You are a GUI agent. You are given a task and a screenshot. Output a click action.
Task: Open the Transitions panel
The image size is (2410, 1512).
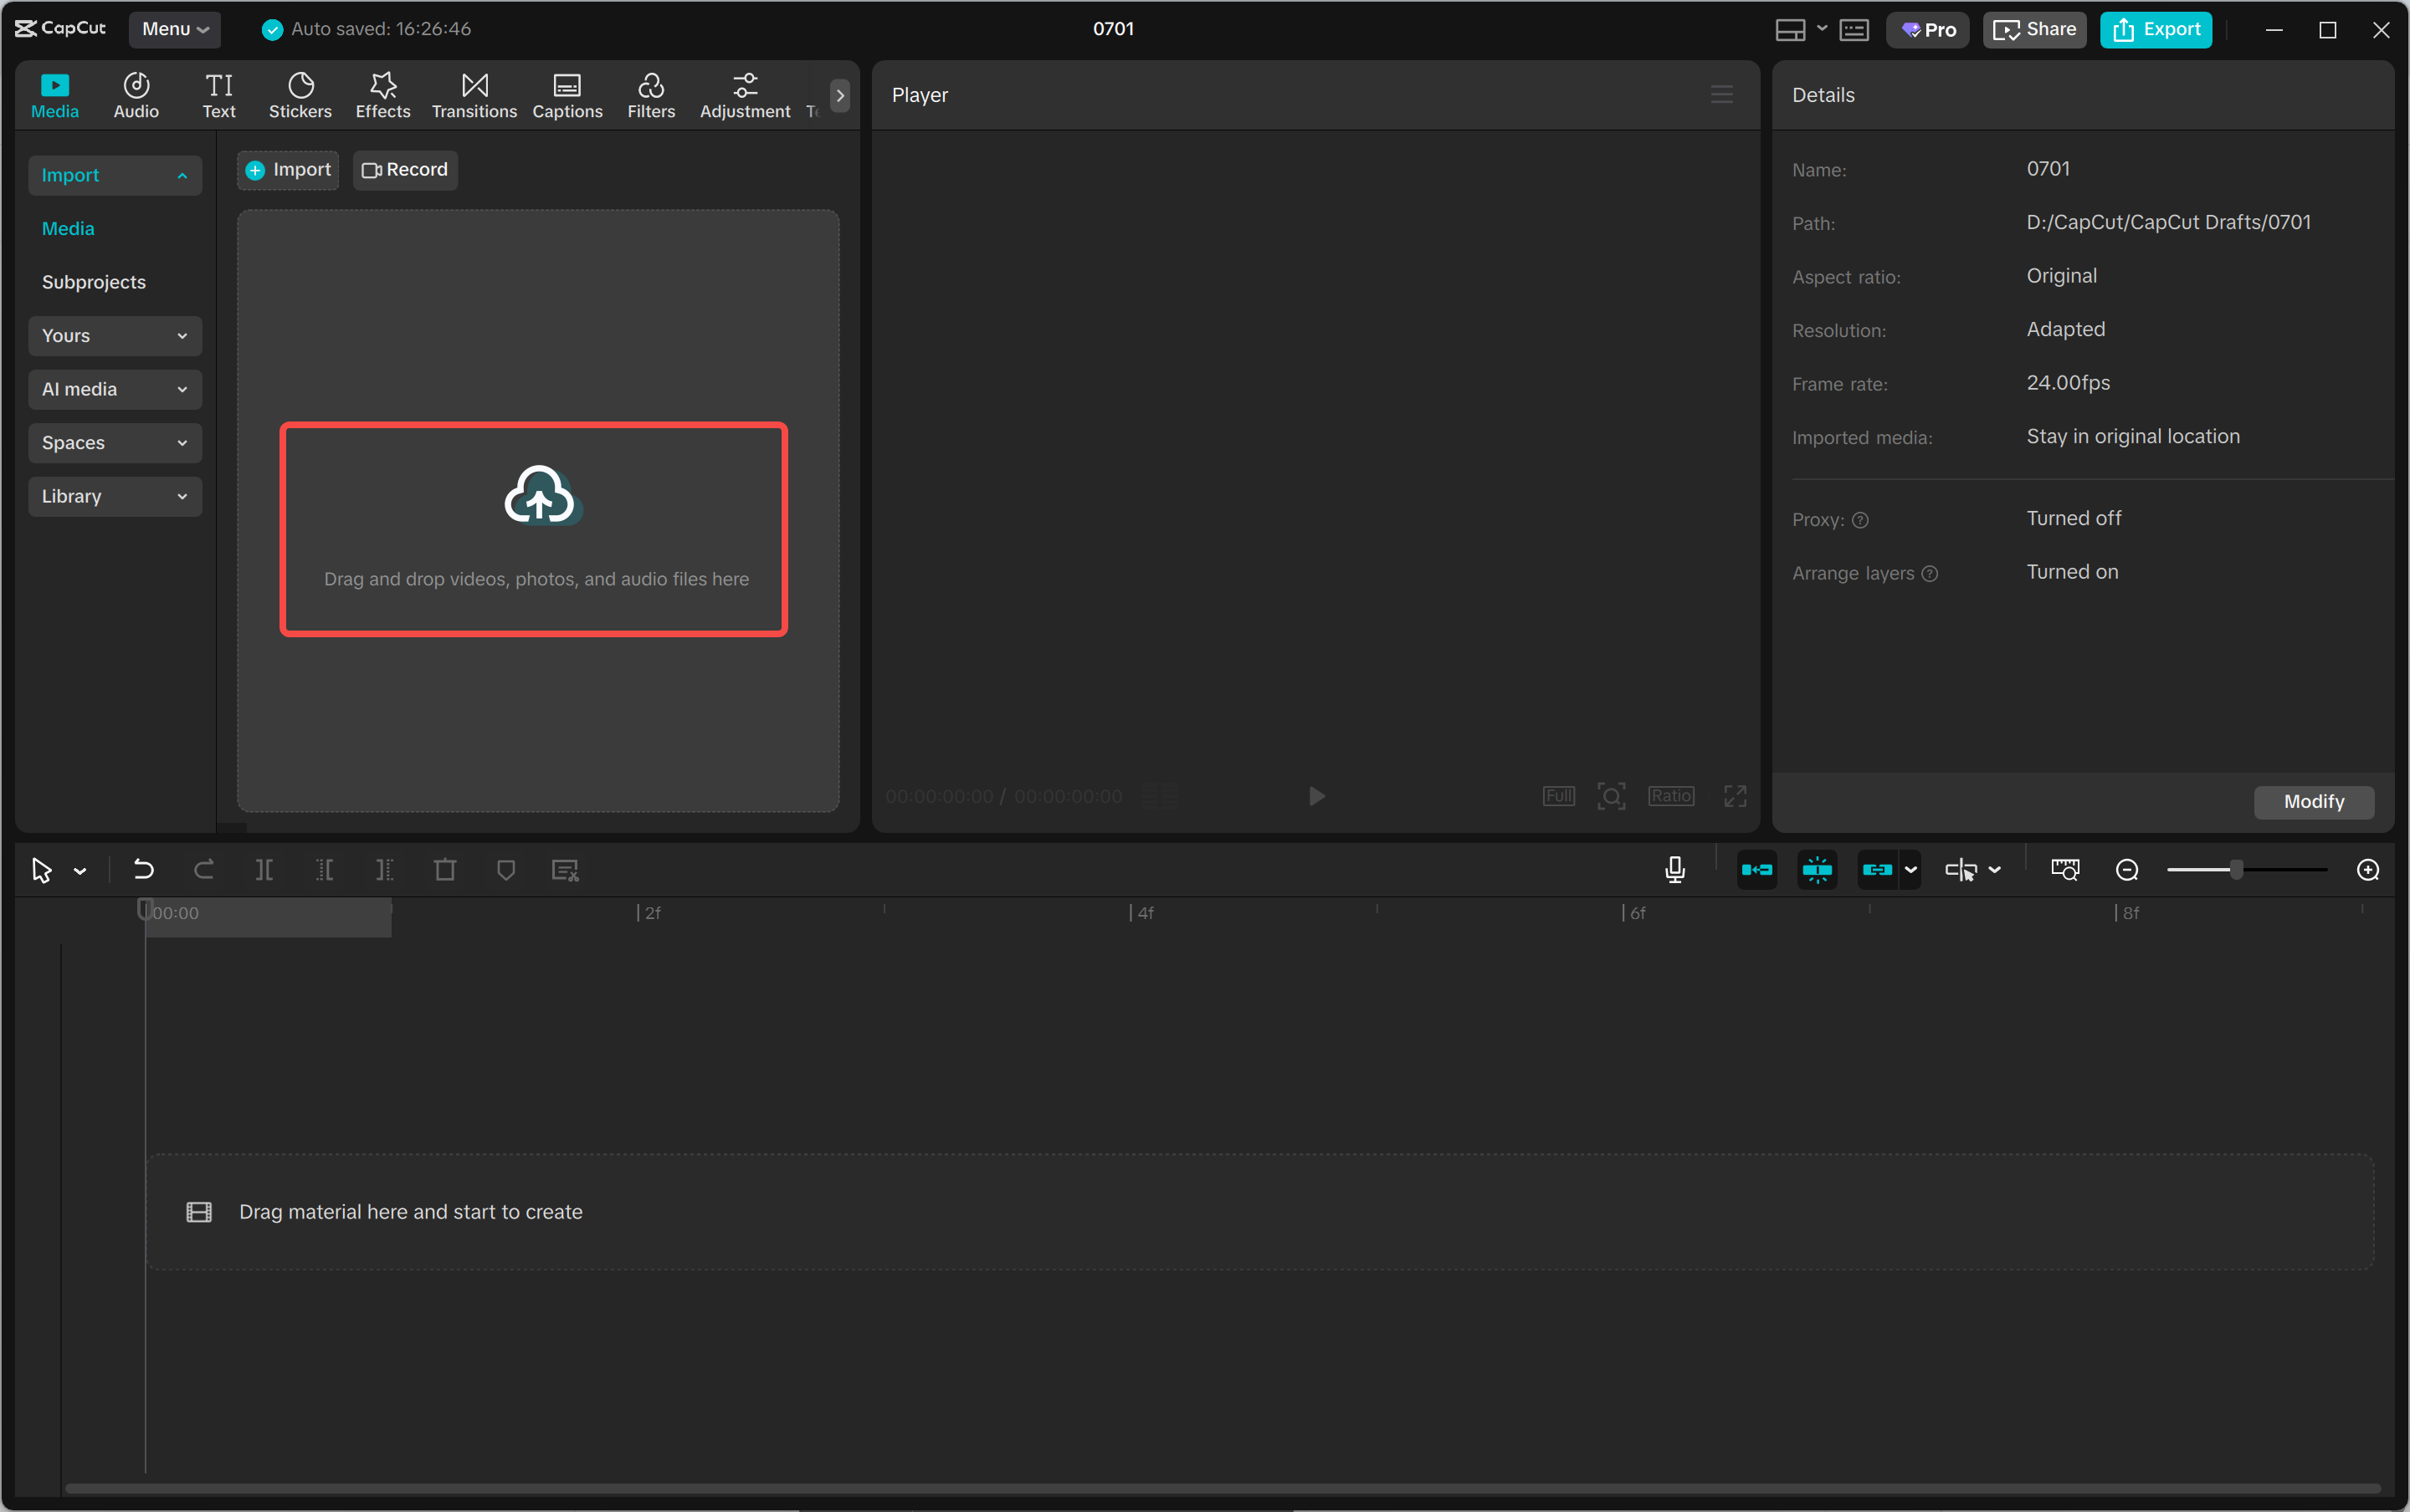pos(473,95)
